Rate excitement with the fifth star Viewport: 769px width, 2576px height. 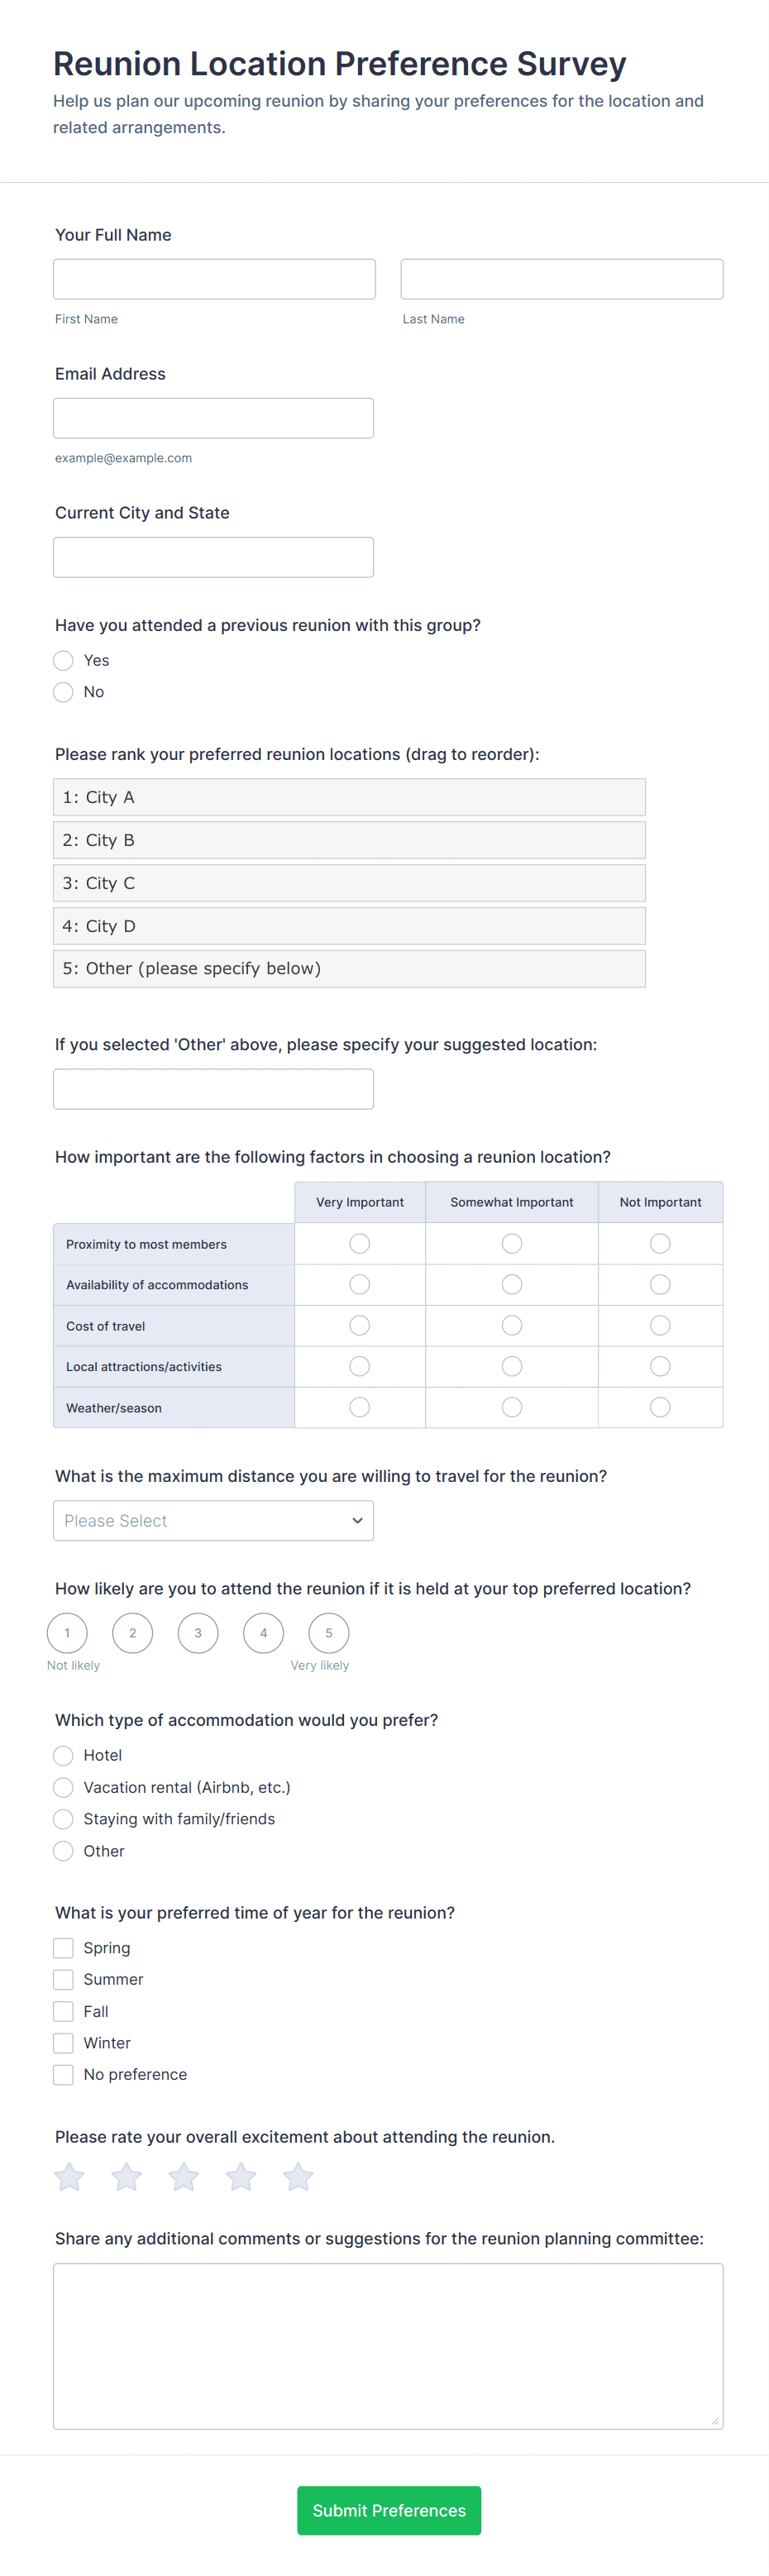(x=298, y=2176)
